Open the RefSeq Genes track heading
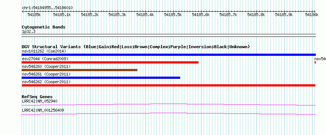The height and width of the screenshot is (135, 326). click(x=37, y=97)
